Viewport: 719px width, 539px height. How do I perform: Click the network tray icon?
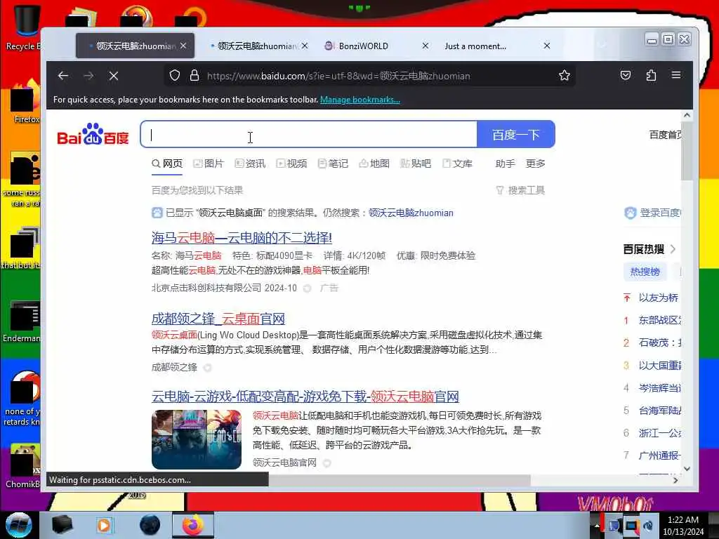point(631,526)
